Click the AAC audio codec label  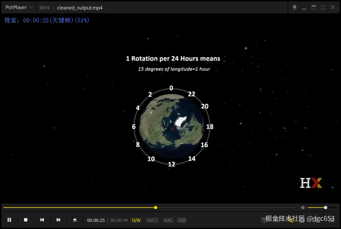click(168, 220)
